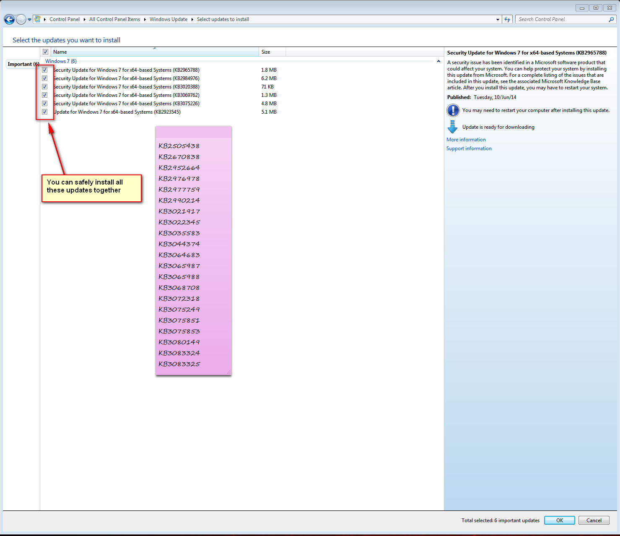Open the address bar history dropdown

[498, 19]
